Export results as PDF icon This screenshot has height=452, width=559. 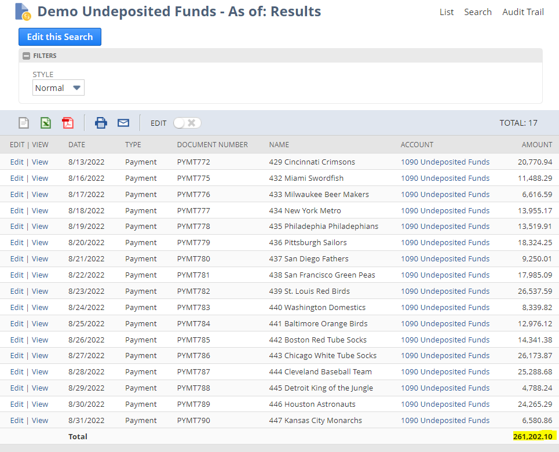pyautogui.click(x=68, y=123)
